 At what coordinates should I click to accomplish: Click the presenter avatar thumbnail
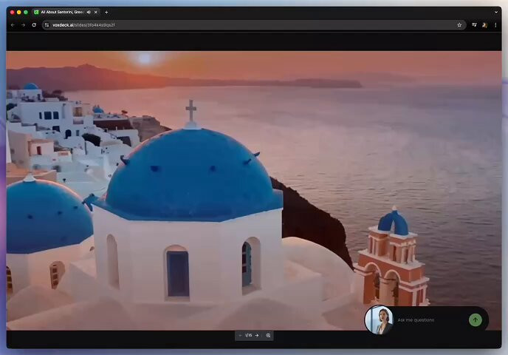(379, 319)
